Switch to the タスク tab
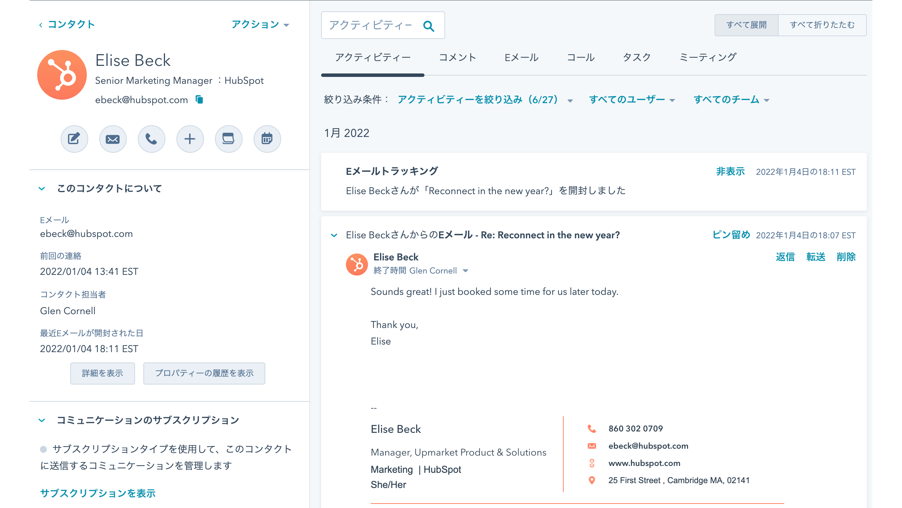This screenshot has width=902, height=508. 637,57
